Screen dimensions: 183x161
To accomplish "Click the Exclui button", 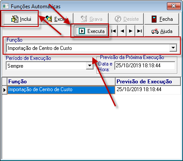I will (x=56, y=19).
